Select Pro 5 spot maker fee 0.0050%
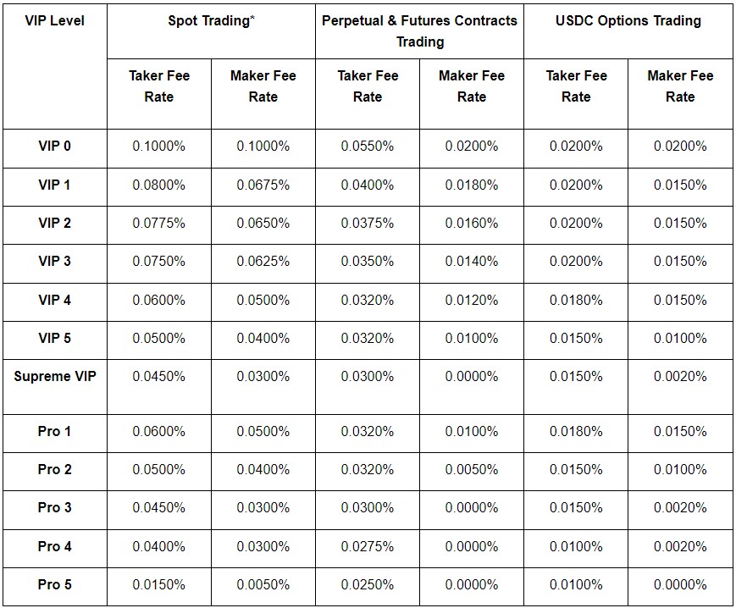 (263, 584)
